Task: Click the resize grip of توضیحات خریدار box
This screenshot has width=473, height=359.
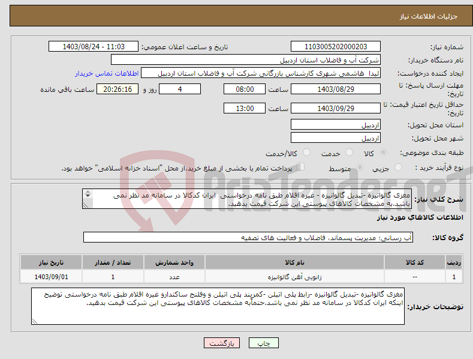Action: point(35,321)
